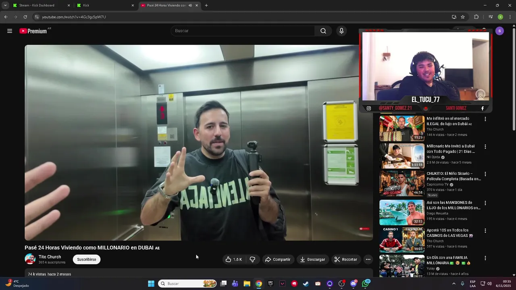Viewport: 516px width, 290px height.
Task: Open the account avatar menu
Action: tap(499, 31)
